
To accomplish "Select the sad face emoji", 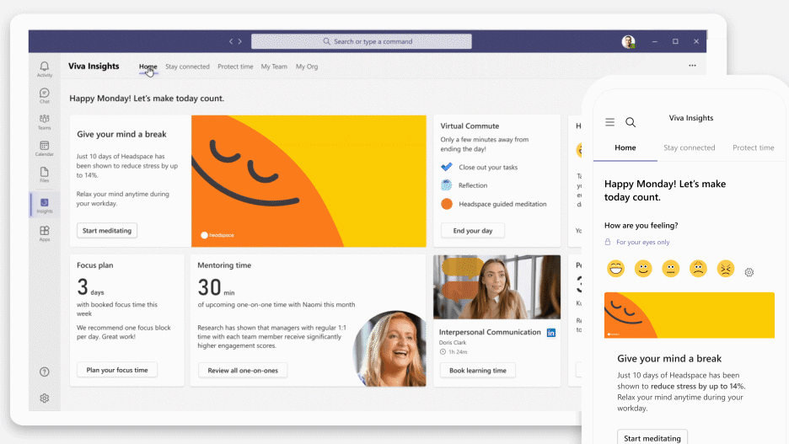I will click(698, 269).
